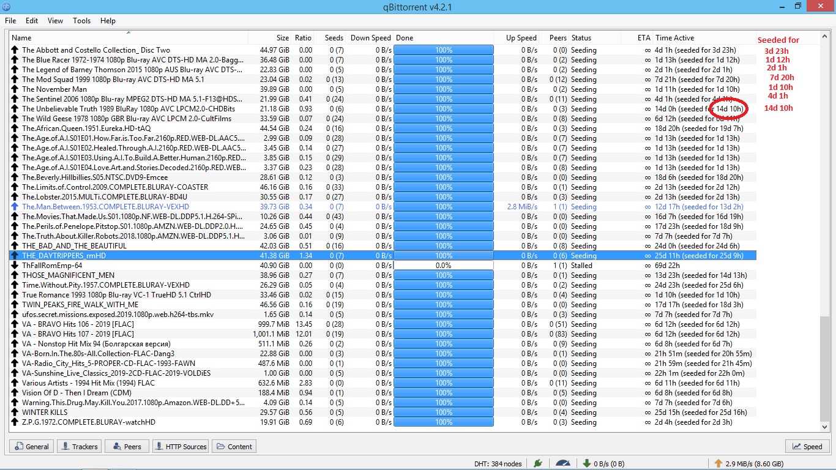Sort by the ETA column header

point(635,38)
